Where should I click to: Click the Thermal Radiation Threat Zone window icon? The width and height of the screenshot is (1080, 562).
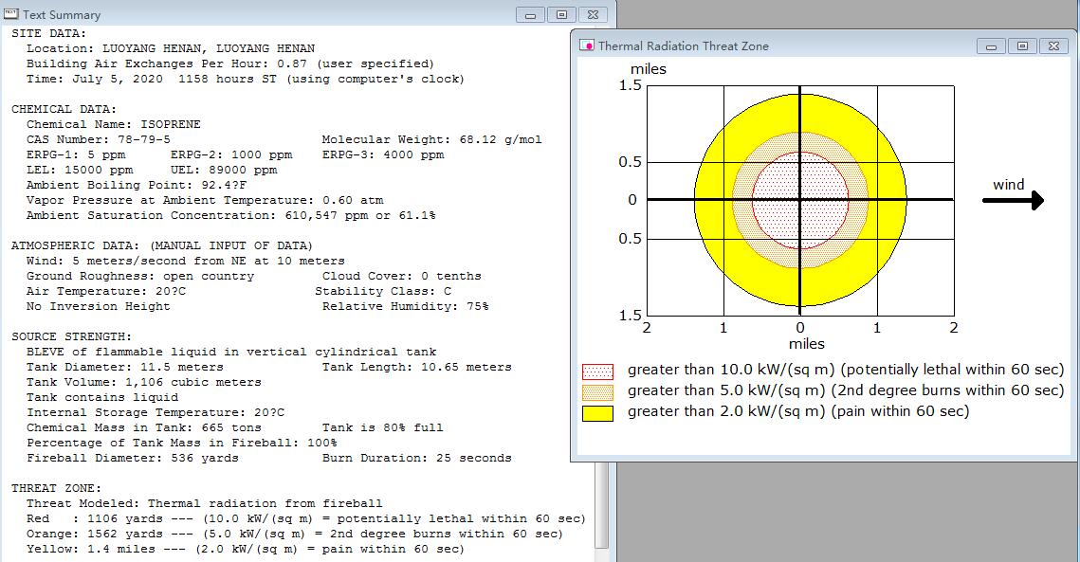point(587,45)
